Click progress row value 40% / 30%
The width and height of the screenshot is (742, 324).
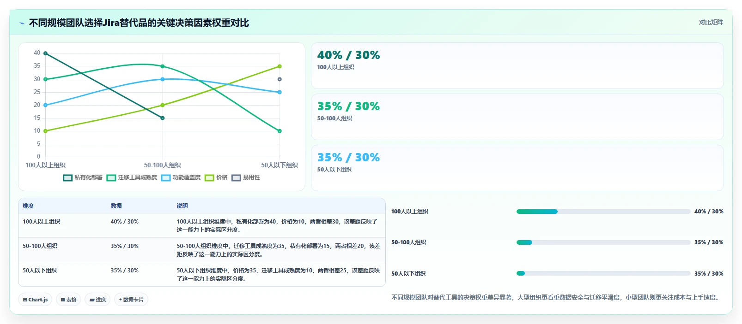click(709, 212)
